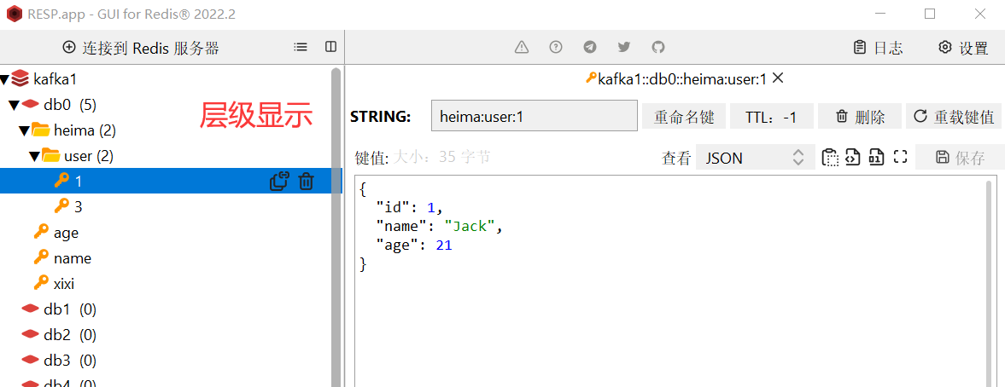Collapse the heima folder

click(x=24, y=130)
